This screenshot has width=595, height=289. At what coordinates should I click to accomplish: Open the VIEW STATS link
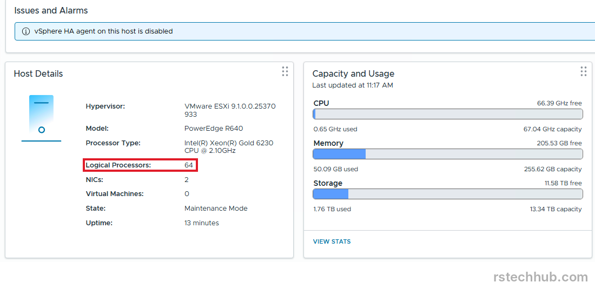[332, 241]
